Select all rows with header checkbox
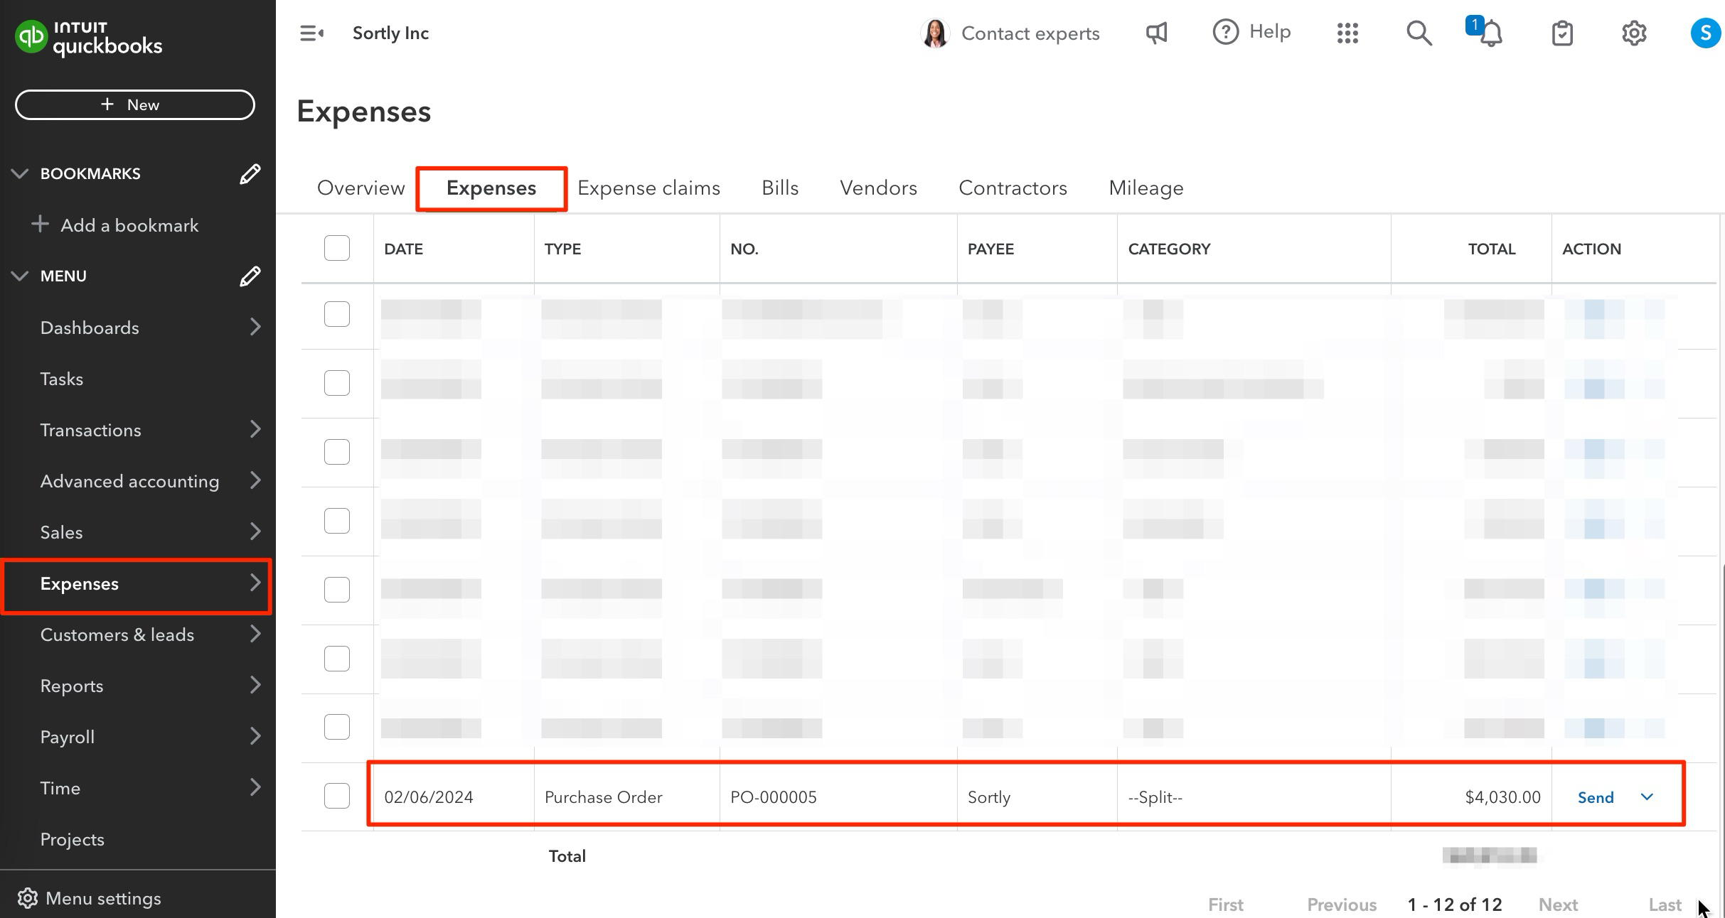The image size is (1725, 918). 337,248
